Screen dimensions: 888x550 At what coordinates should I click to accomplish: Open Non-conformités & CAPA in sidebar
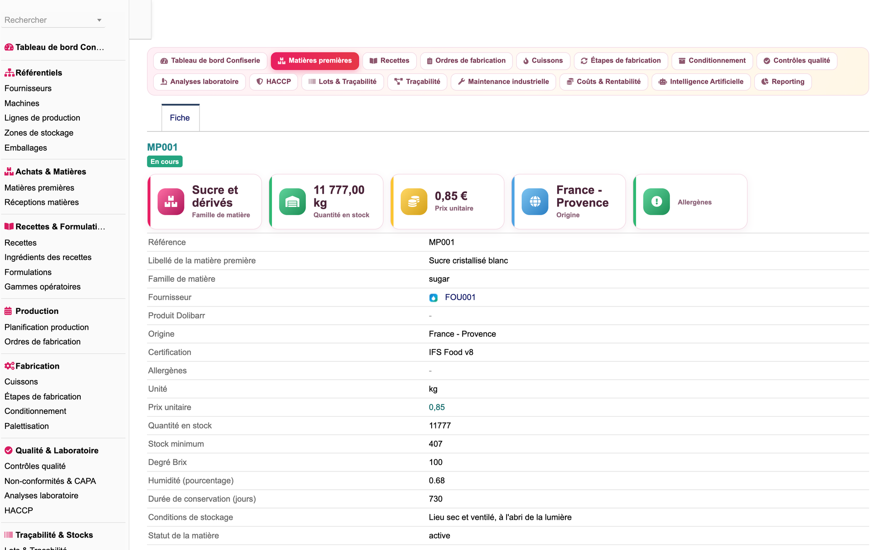50,481
